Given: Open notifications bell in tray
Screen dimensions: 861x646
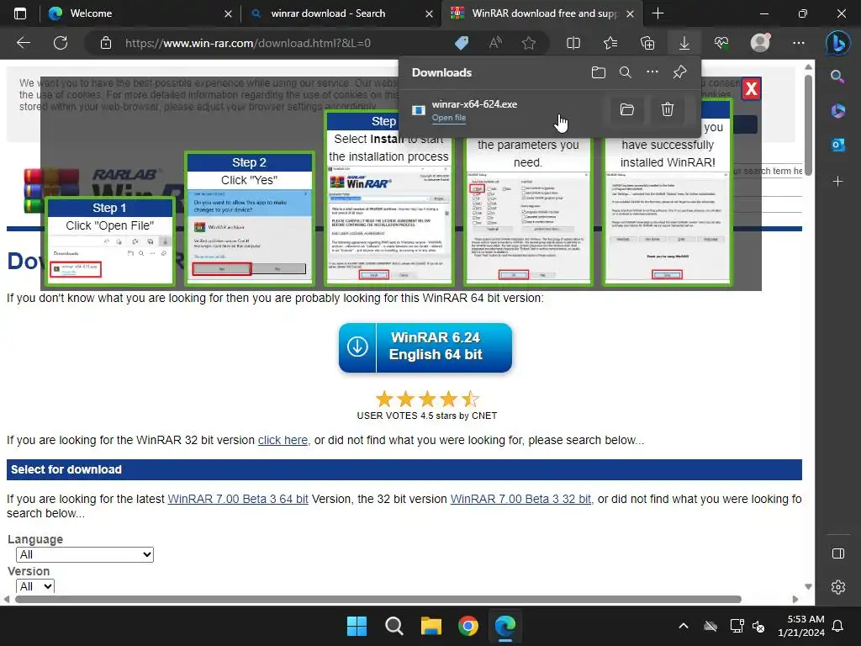Looking at the screenshot, I should (838, 626).
